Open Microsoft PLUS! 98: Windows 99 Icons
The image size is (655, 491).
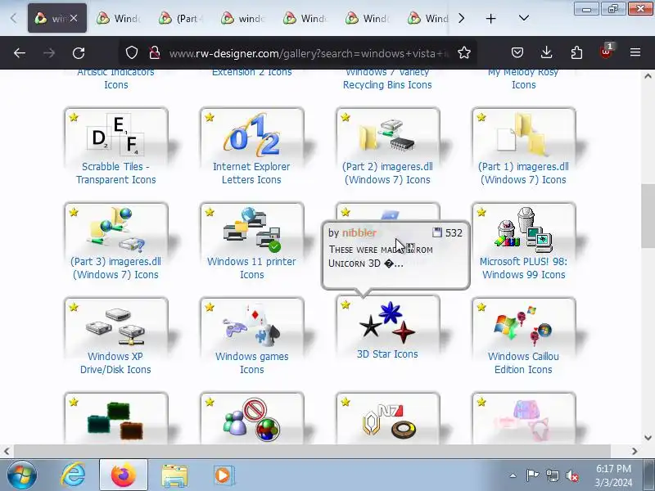coord(523,268)
